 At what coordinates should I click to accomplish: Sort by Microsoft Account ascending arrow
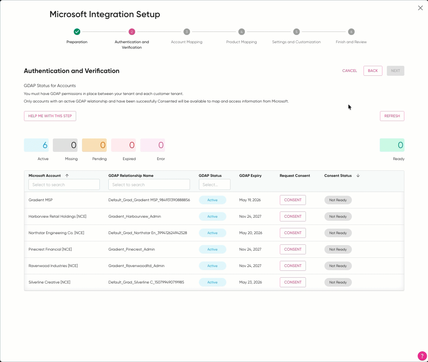point(67,176)
